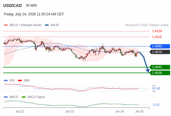Viewport: 171px width, 116px height.
Task: Click the Jul 24 date axis marker
Action: click(119, 111)
